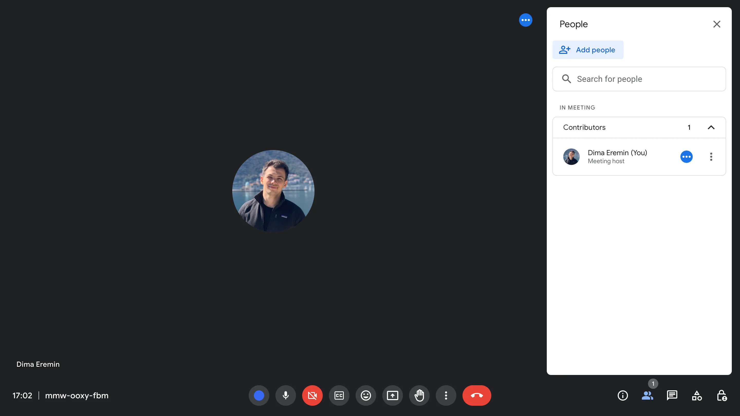Expand Contributors section chevron
The width and height of the screenshot is (740, 416).
[x=711, y=127]
